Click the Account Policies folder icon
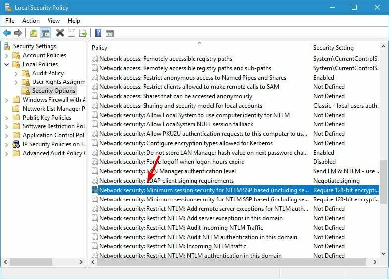The height and width of the screenshot is (279, 389). point(16,55)
